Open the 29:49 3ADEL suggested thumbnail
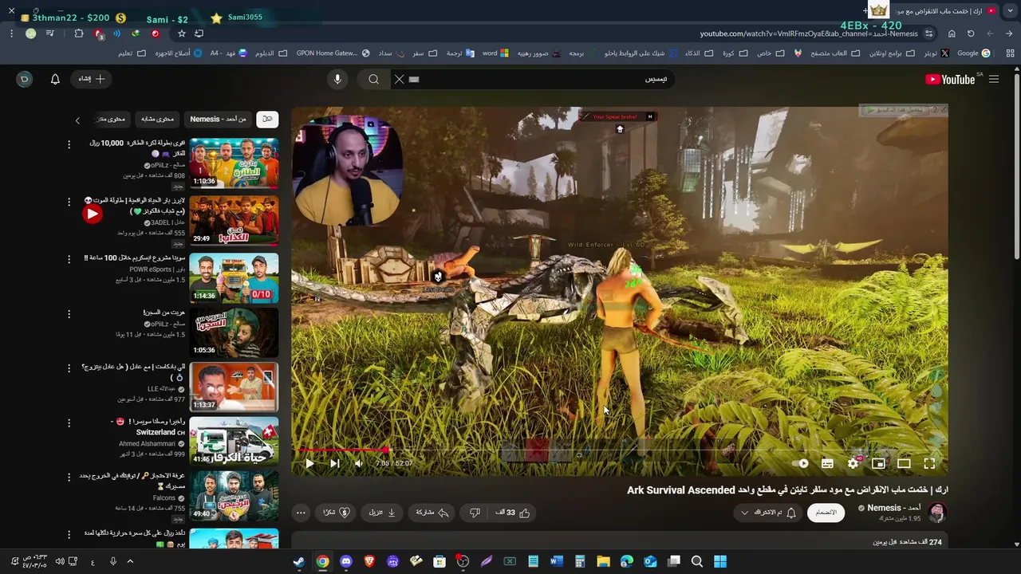Screen dimensions: 1021x574 [234, 220]
